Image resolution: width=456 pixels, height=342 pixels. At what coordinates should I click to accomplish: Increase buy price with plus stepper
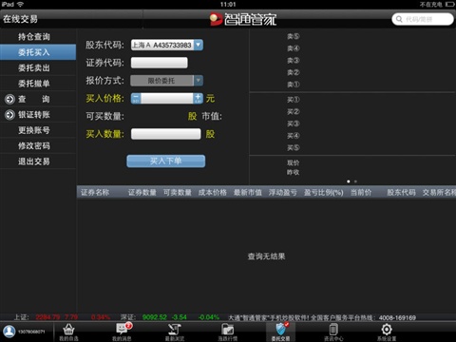click(x=198, y=98)
